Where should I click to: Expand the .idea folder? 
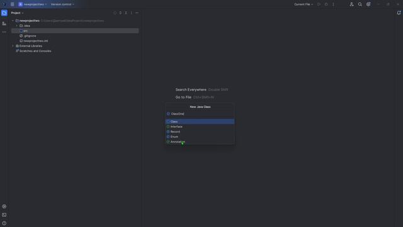[17, 26]
